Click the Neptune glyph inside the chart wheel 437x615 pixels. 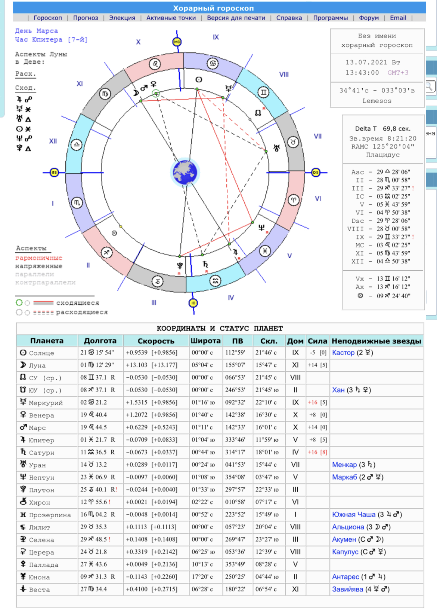point(261,227)
